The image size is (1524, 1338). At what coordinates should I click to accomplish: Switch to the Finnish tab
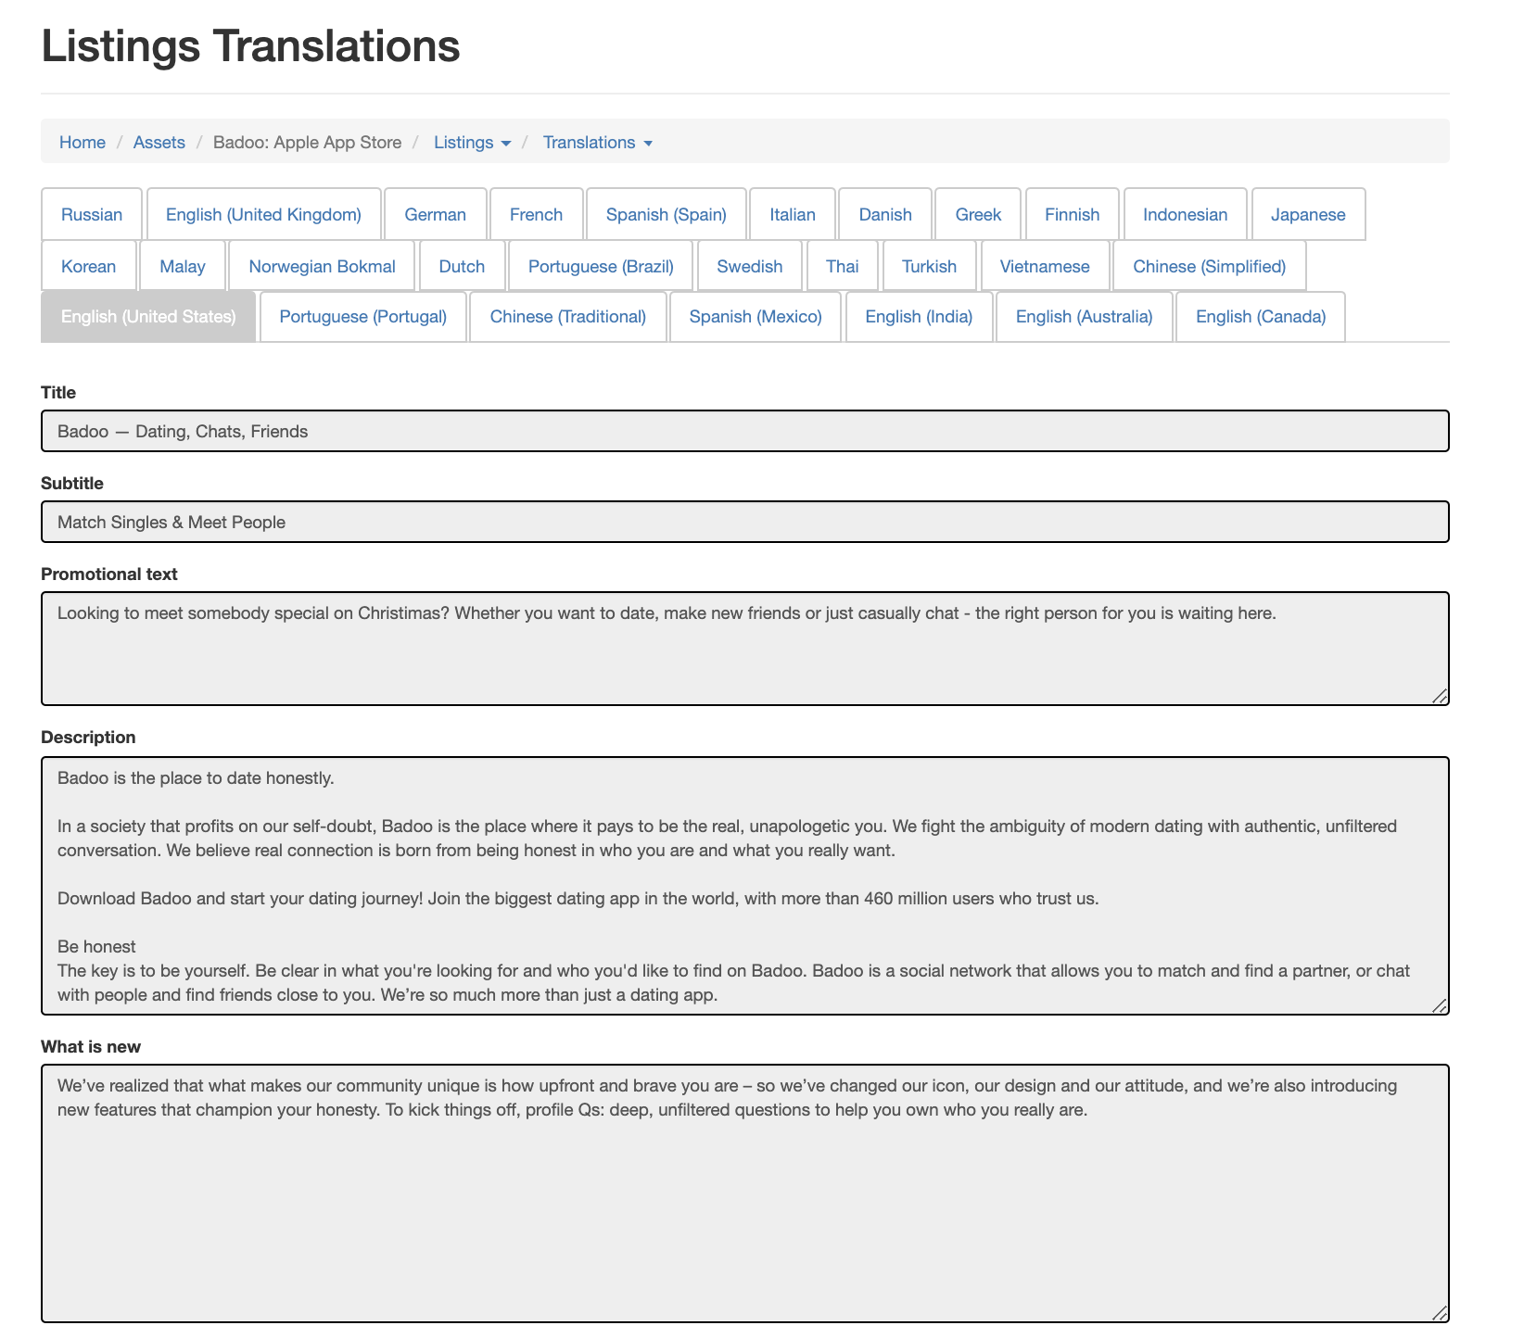tap(1073, 214)
